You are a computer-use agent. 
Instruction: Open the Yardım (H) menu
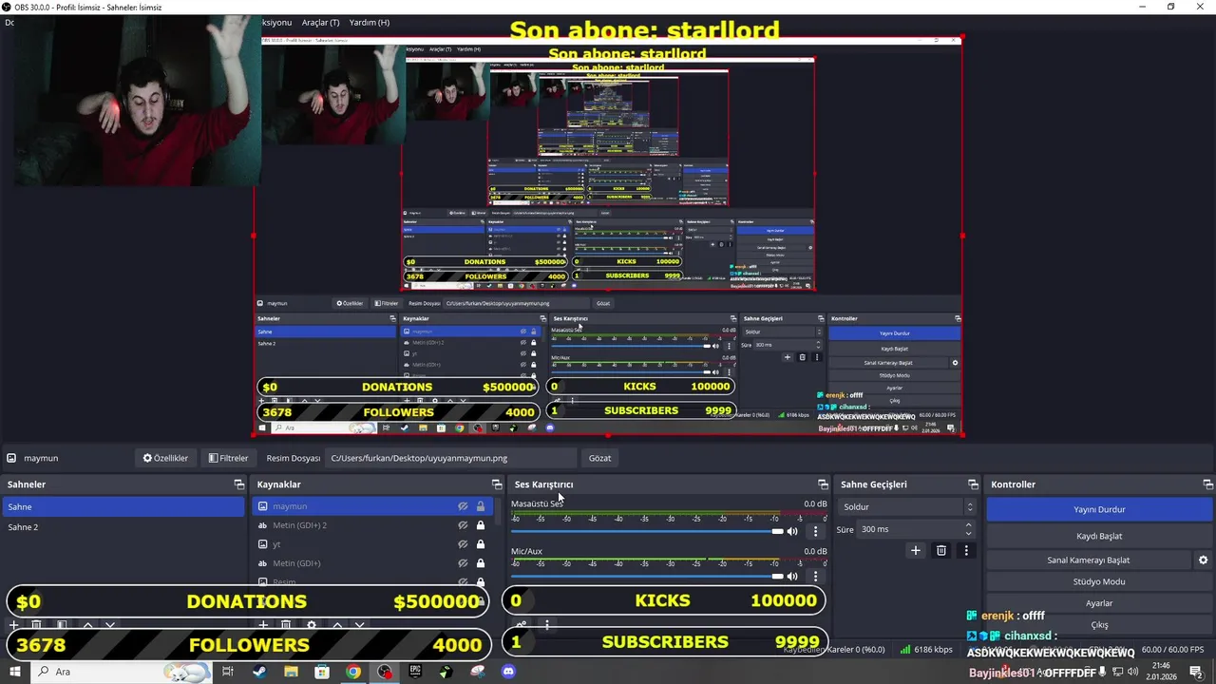[x=370, y=22]
